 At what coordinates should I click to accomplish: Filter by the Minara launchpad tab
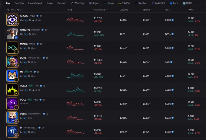(x=108, y=3)
